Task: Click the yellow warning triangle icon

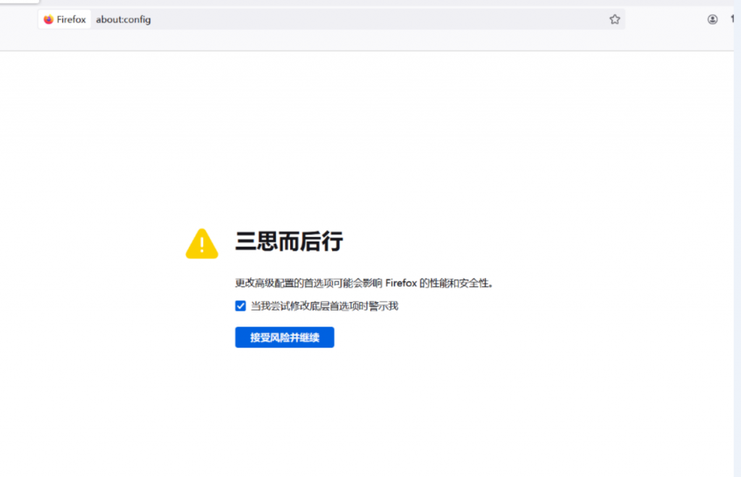Action: point(202,244)
